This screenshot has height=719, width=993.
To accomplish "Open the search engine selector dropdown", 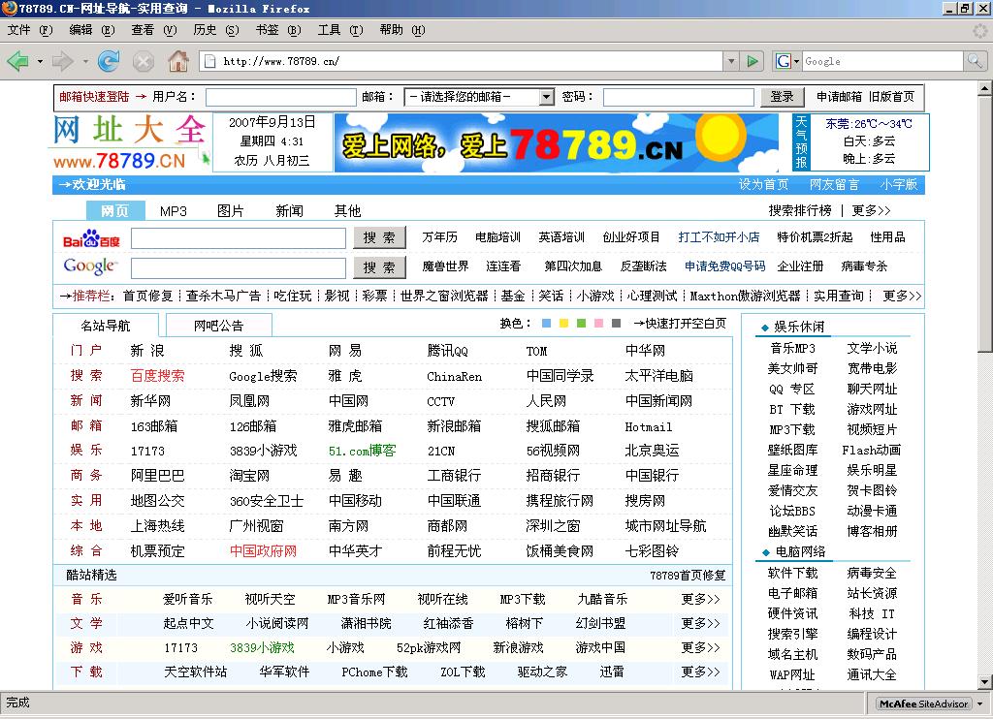I will (x=796, y=61).
